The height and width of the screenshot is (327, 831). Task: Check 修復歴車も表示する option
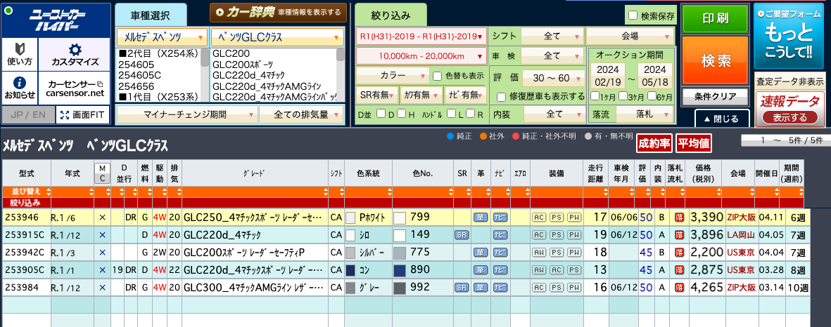point(502,97)
